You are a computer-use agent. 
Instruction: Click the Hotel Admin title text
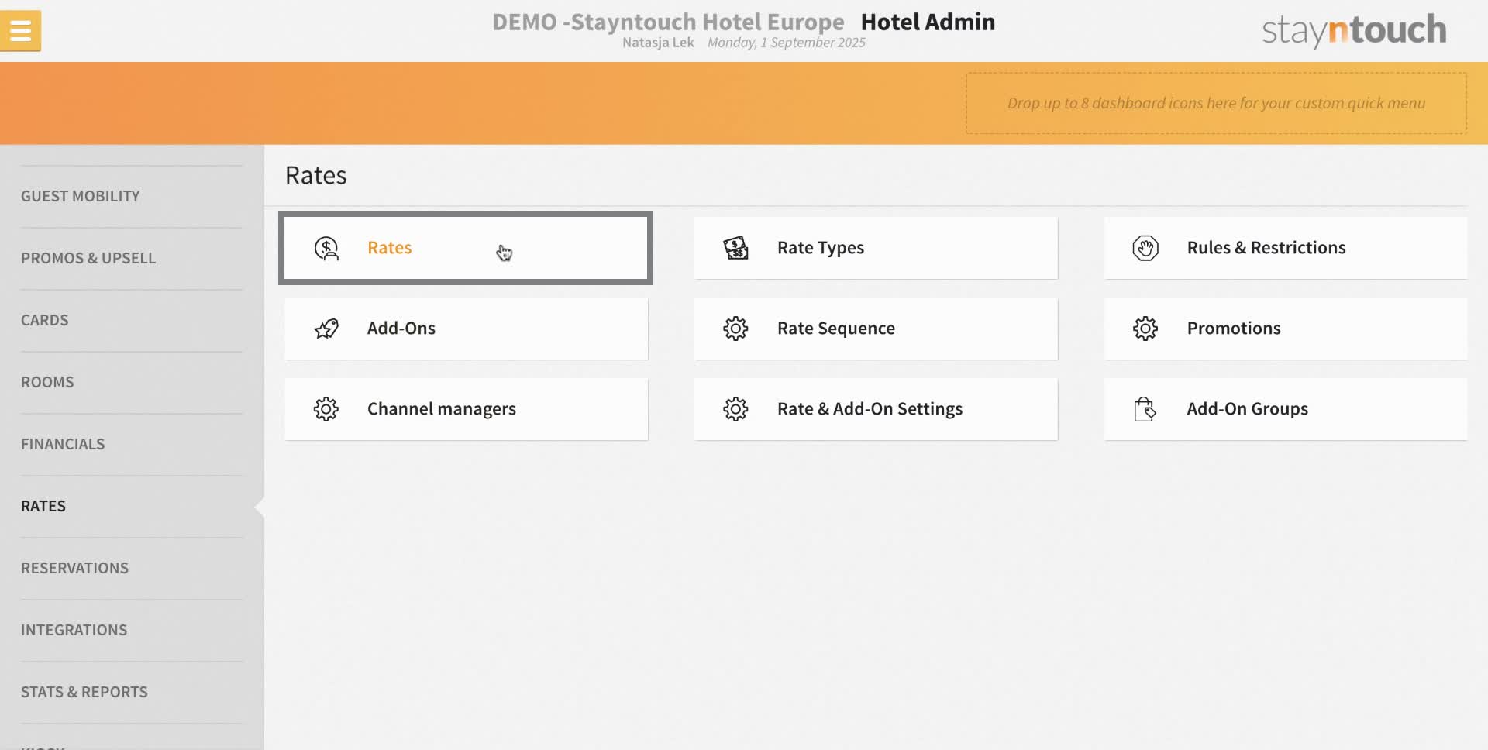pos(928,22)
